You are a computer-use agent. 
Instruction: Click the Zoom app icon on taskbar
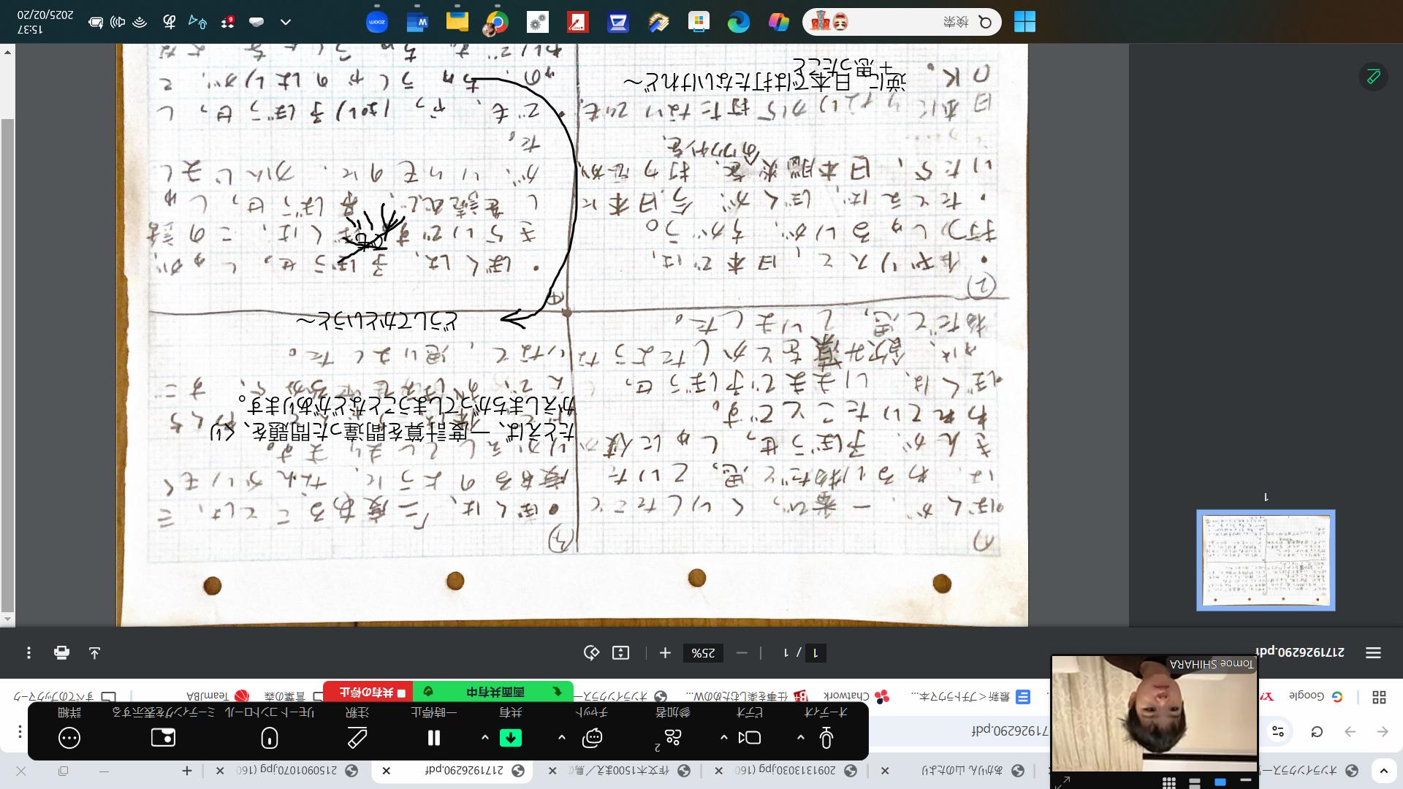[377, 23]
